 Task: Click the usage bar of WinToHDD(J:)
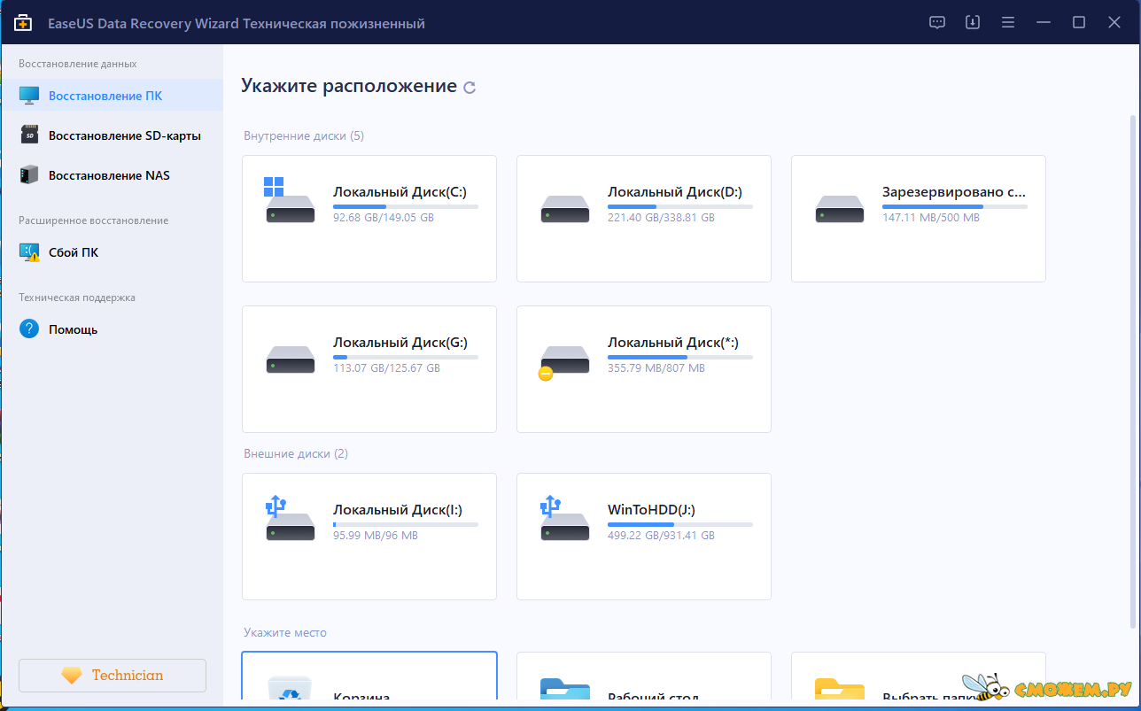click(680, 524)
